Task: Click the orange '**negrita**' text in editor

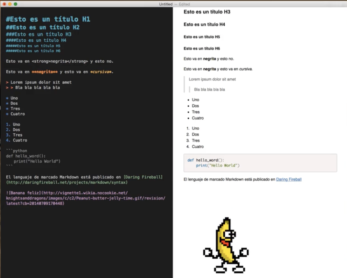Action: click(44, 72)
